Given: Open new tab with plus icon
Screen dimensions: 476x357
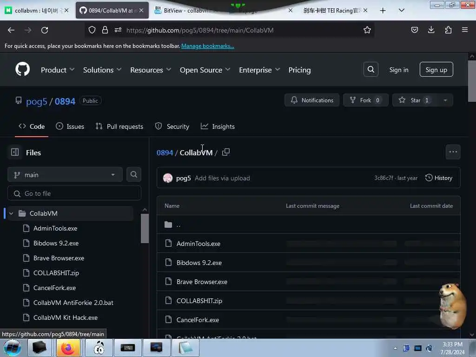Looking at the screenshot, I should [x=383, y=11].
